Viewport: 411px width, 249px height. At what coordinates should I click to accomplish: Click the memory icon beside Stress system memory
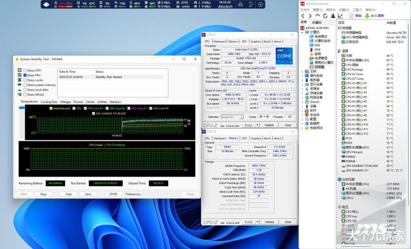coord(19,85)
